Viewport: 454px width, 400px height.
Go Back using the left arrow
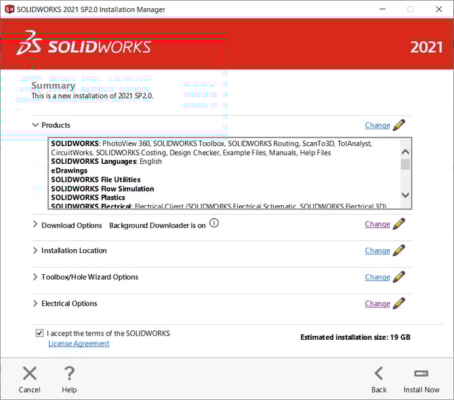[379, 374]
